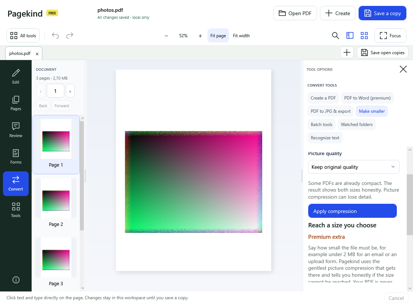The width and height of the screenshot is (413, 304).
Task: Open the Pages section in sidebar
Action: point(16,103)
